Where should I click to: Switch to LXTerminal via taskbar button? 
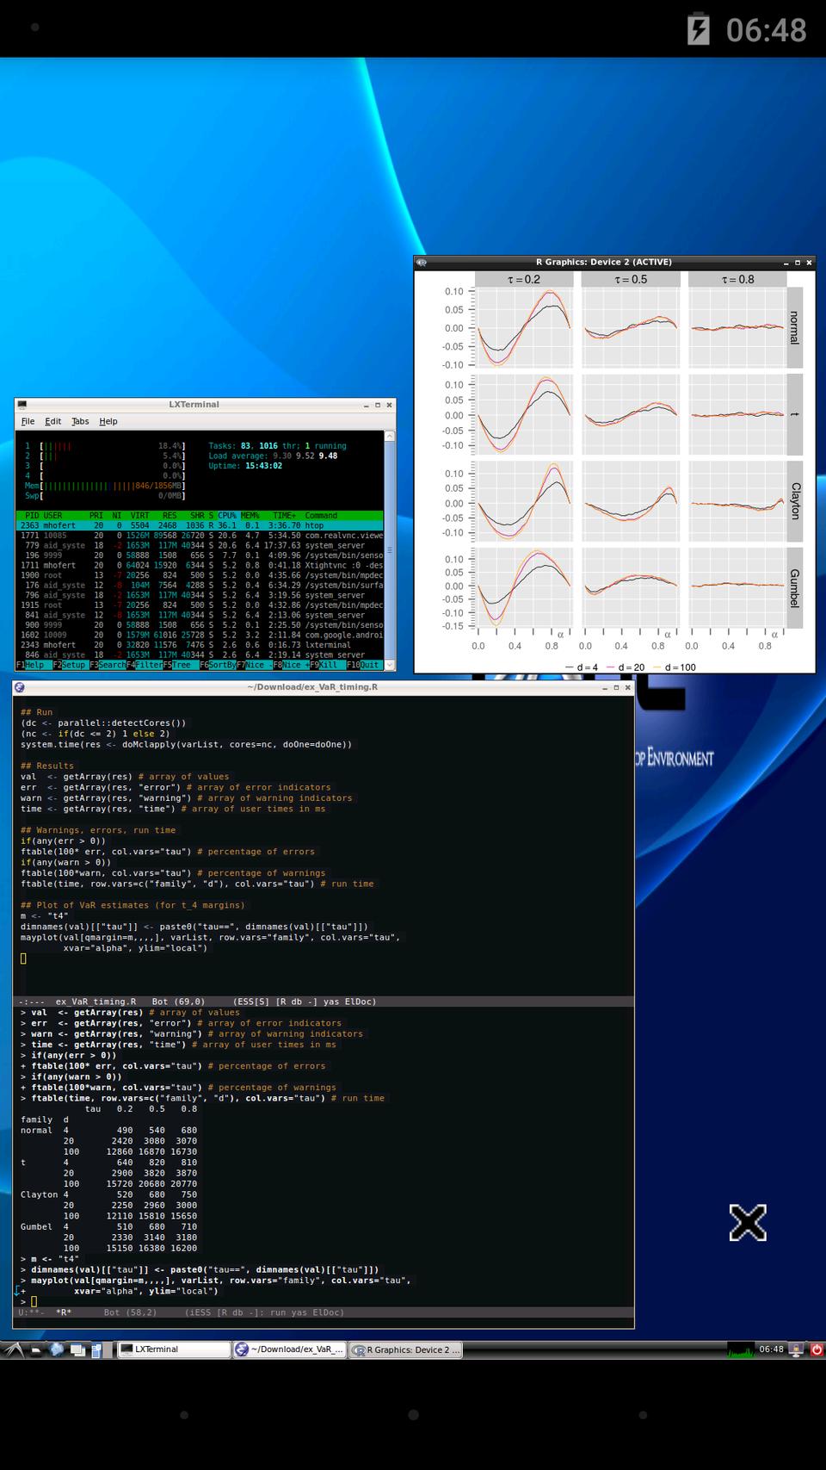(x=173, y=1349)
